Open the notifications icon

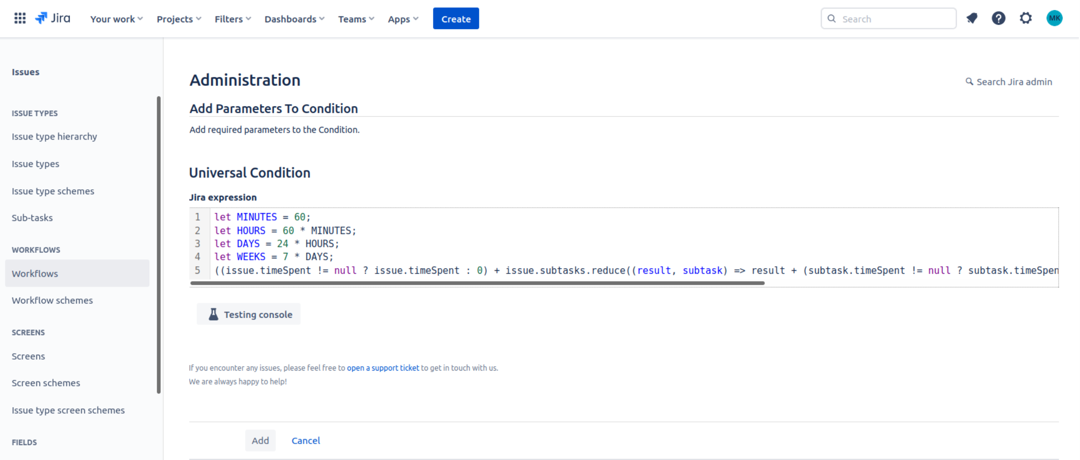[x=972, y=18]
